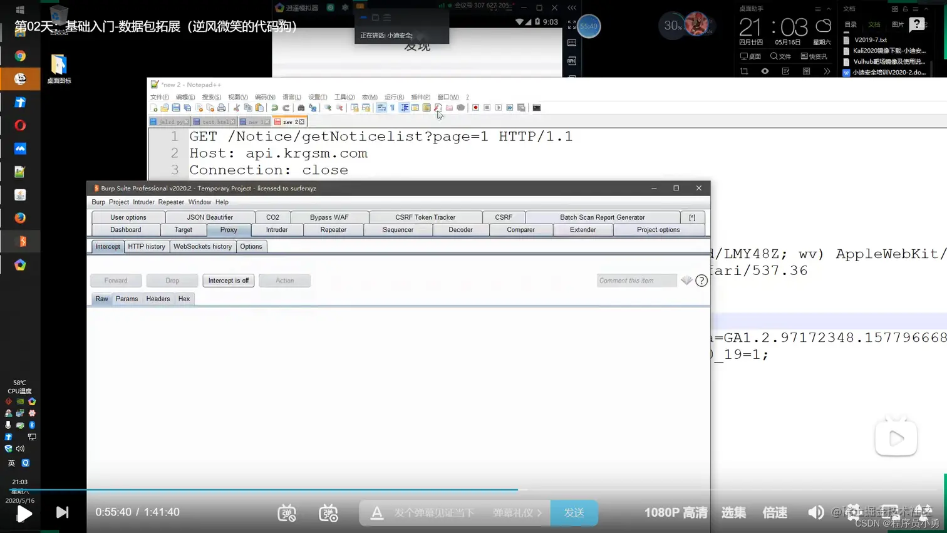The height and width of the screenshot is (533, 947).
Task: Open console icon at Notepad++ toolbar end
Action: (x=537, y=108)
